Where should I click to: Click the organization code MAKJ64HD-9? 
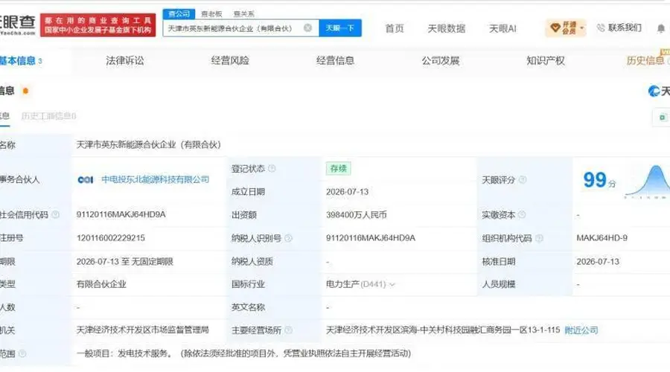click(602, 238)
